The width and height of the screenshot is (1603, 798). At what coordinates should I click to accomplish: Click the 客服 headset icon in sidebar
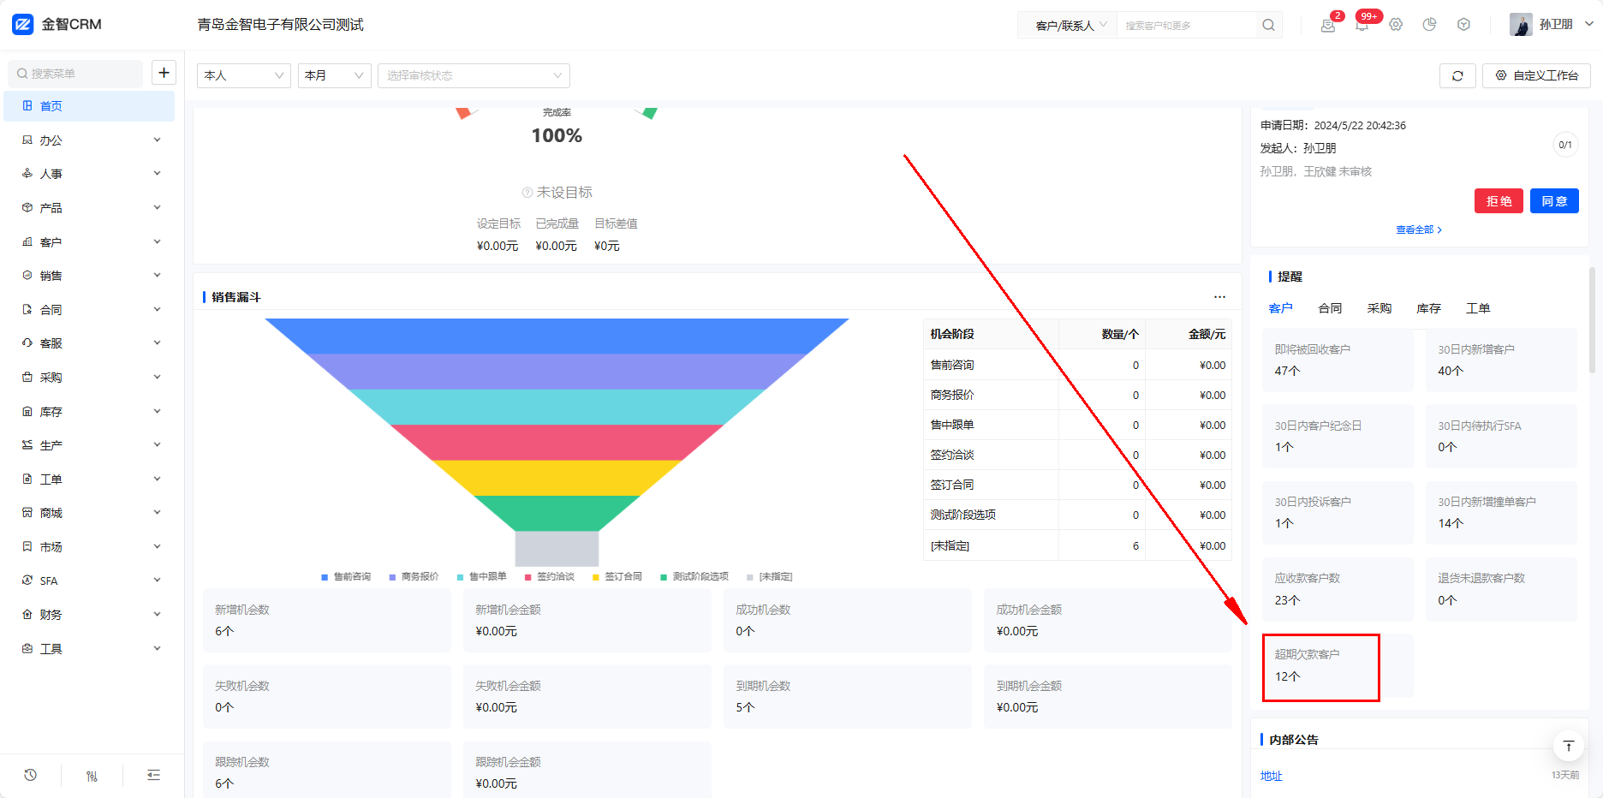27,343
